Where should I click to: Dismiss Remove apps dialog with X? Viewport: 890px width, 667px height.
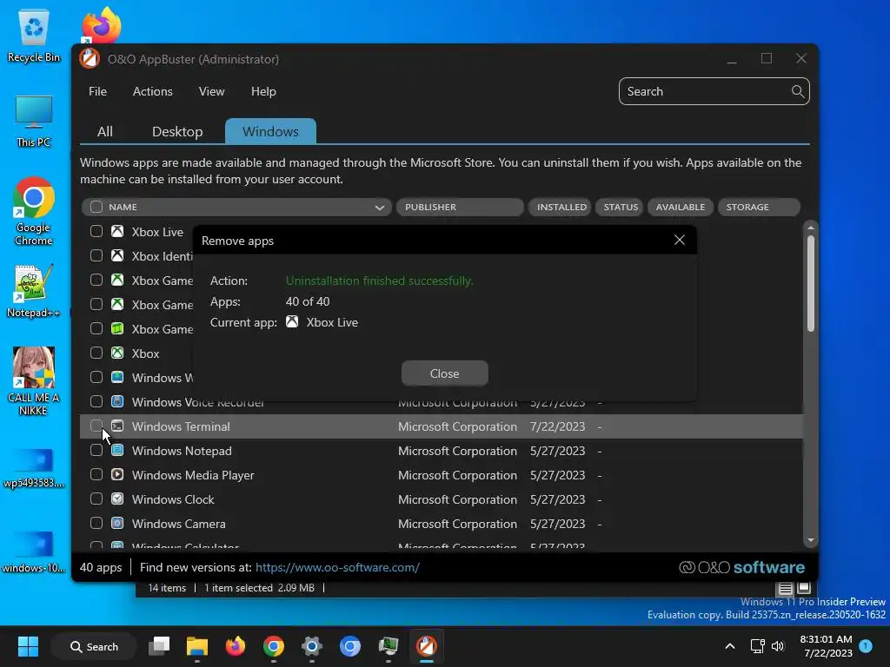click(680, 240)
